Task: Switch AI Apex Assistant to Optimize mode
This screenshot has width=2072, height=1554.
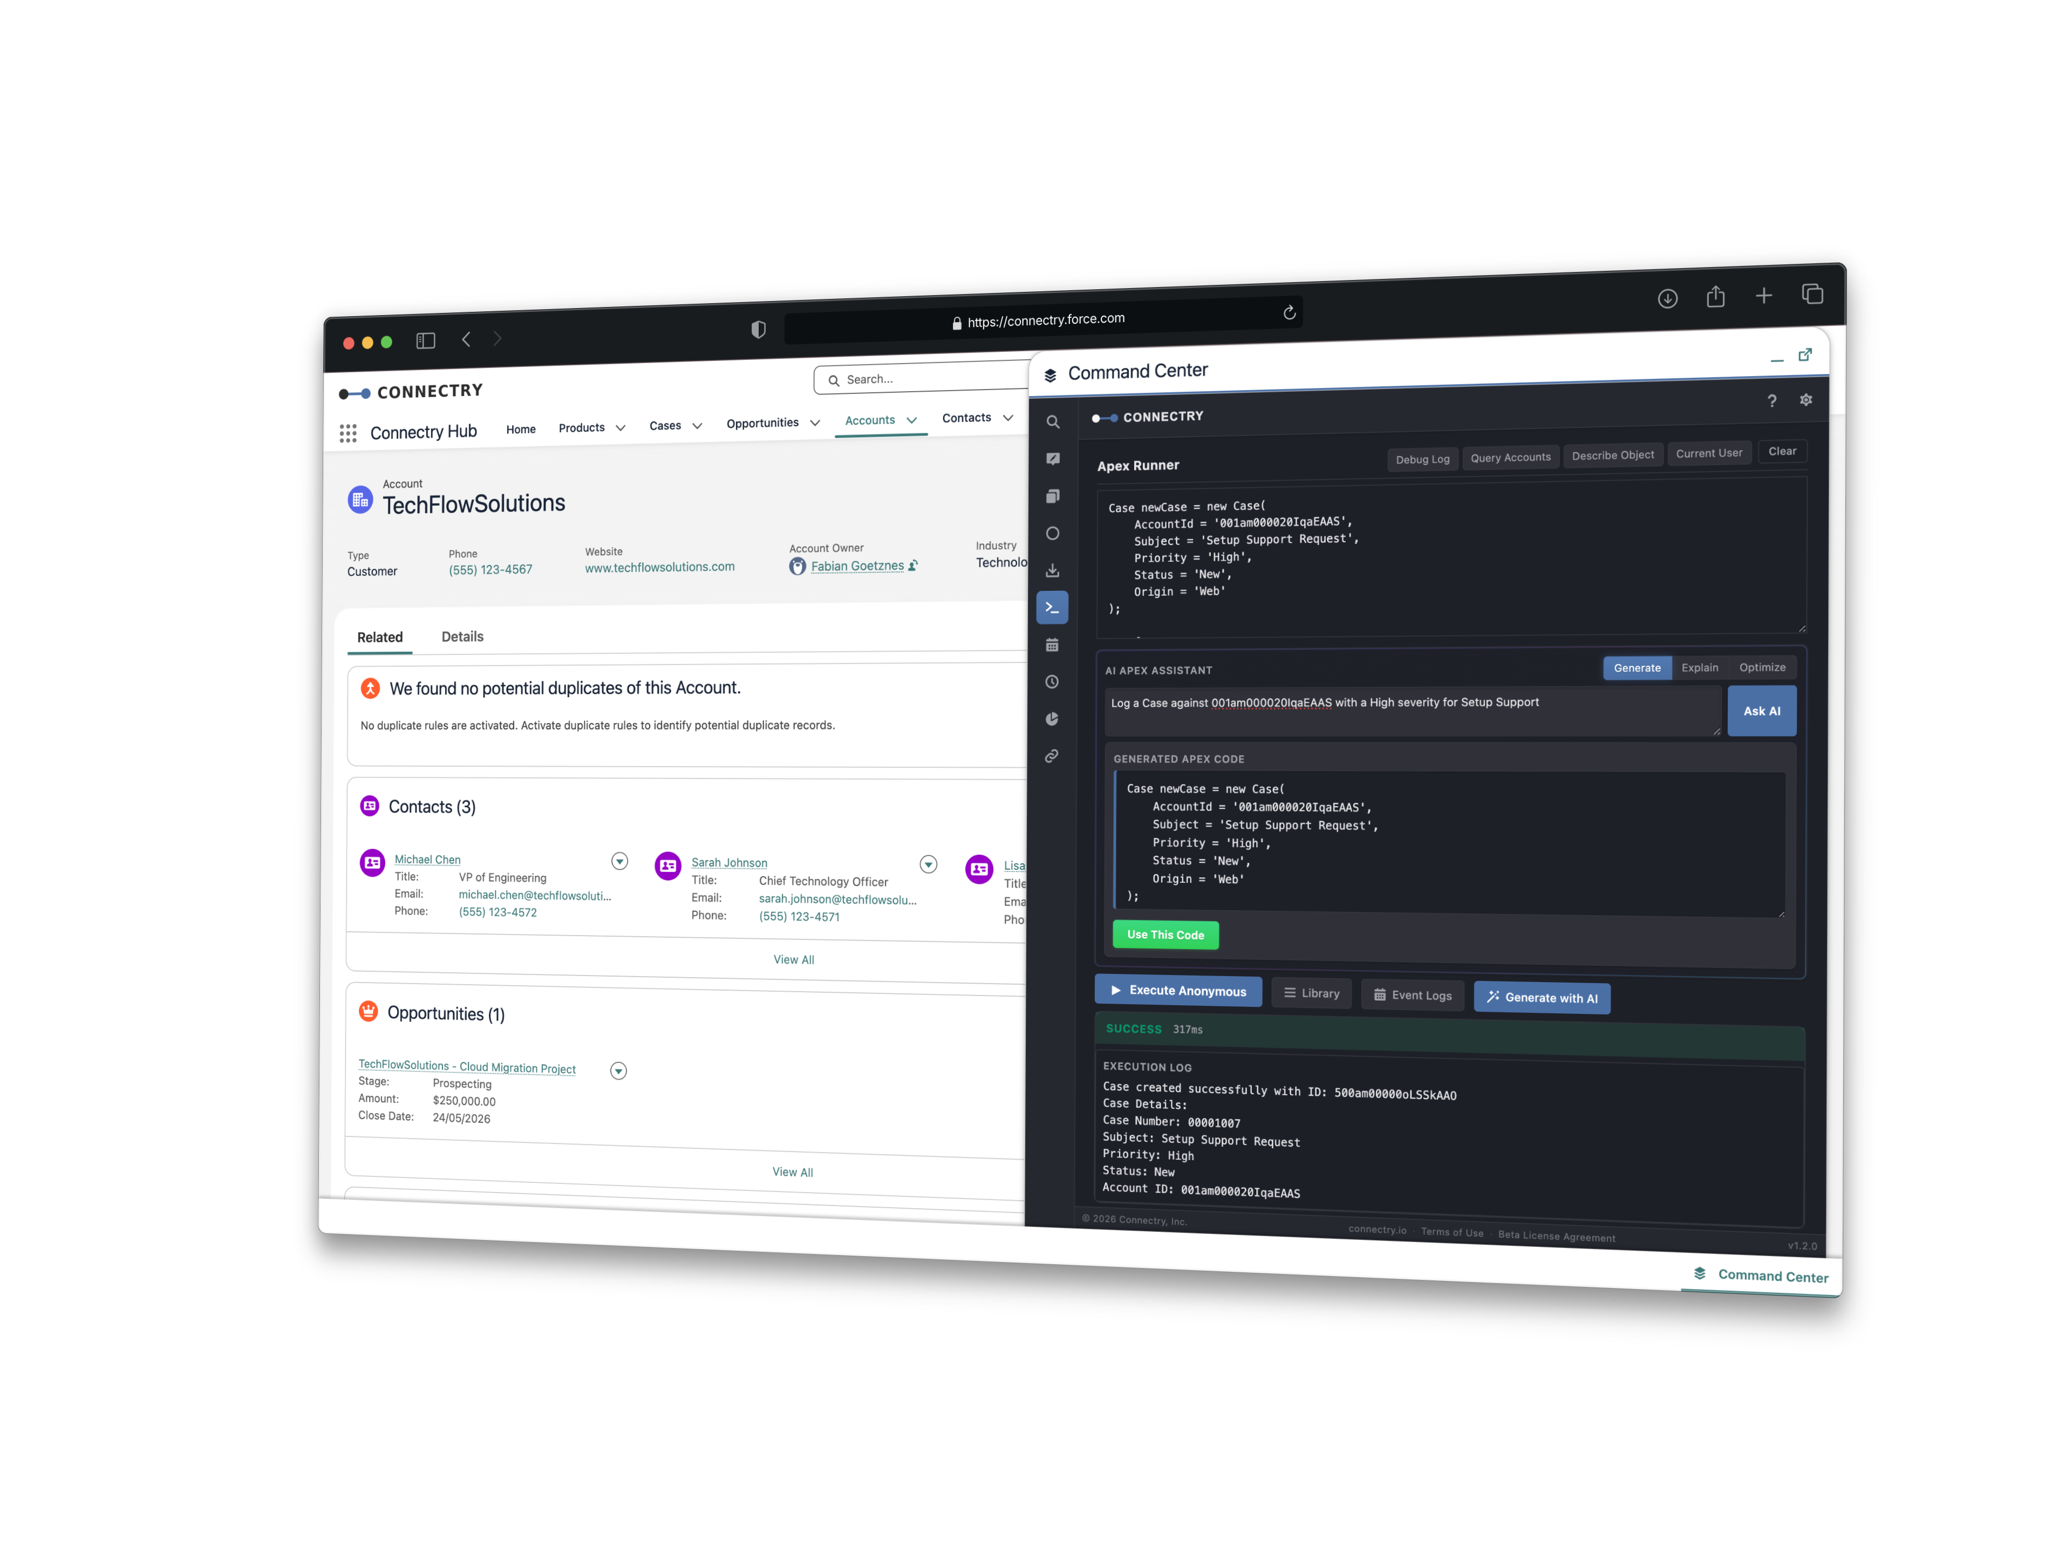Action: tap(1762, 666)
